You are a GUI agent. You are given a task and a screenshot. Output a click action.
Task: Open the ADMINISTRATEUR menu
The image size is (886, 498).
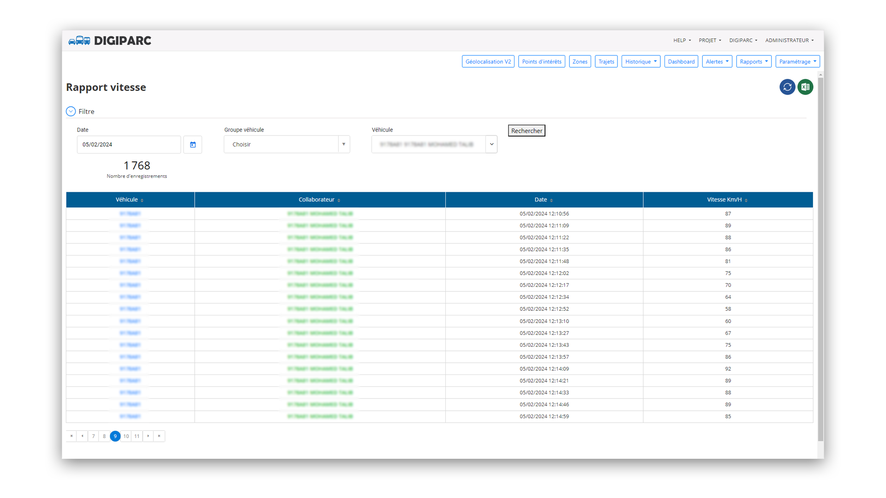(789, 41)
